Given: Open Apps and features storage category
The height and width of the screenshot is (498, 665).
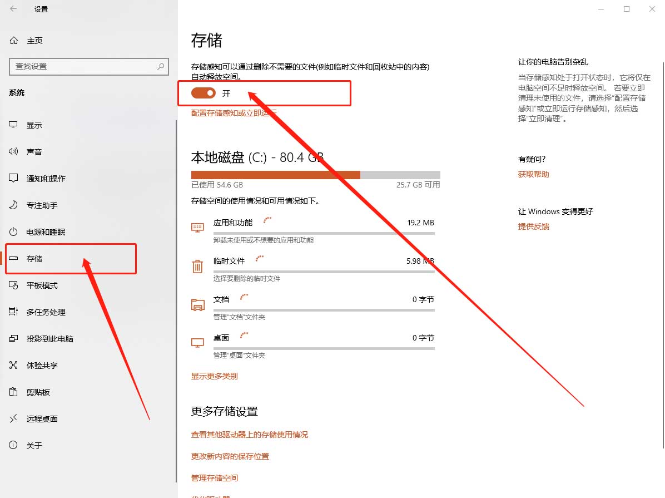Looking at the screenshot, I should tap(232, 223).
